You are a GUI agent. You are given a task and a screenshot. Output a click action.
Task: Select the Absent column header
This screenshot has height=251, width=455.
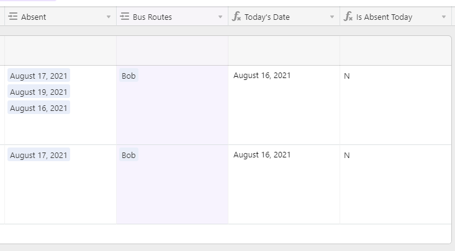point(60,17)
